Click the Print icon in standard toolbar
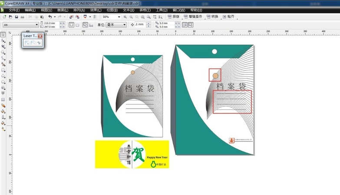 pyautogui.click(x=23, y=17)
